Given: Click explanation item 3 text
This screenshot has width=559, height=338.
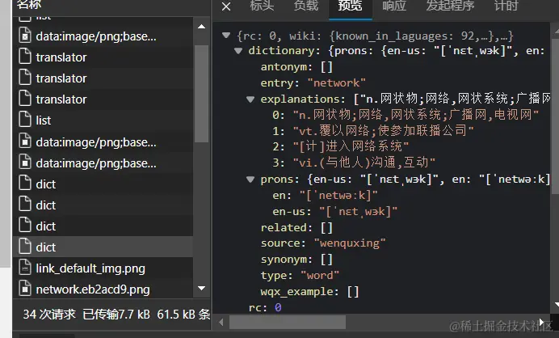Looking at the screenshot, I should [x=364, y=163].
